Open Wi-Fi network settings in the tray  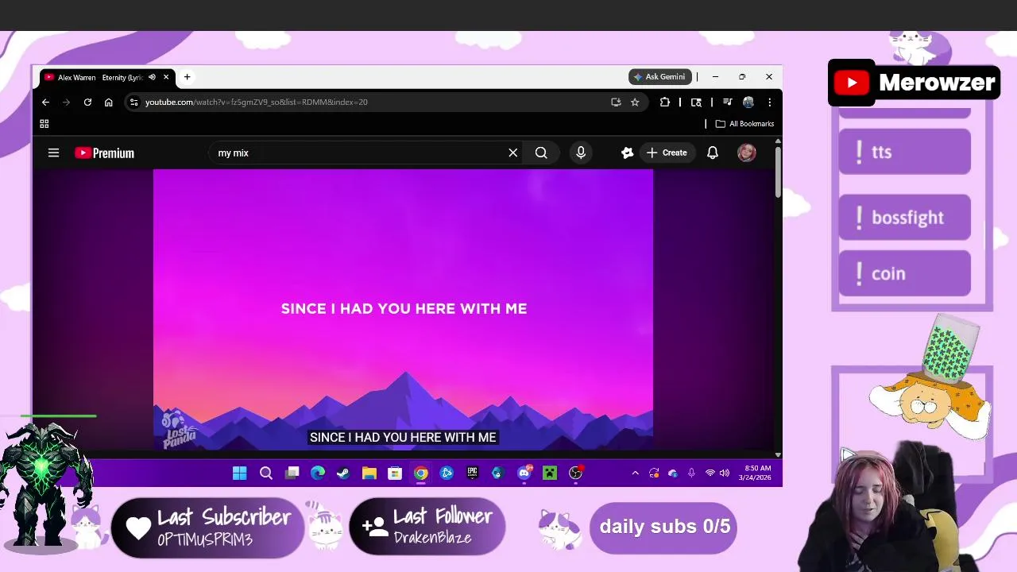710,473
